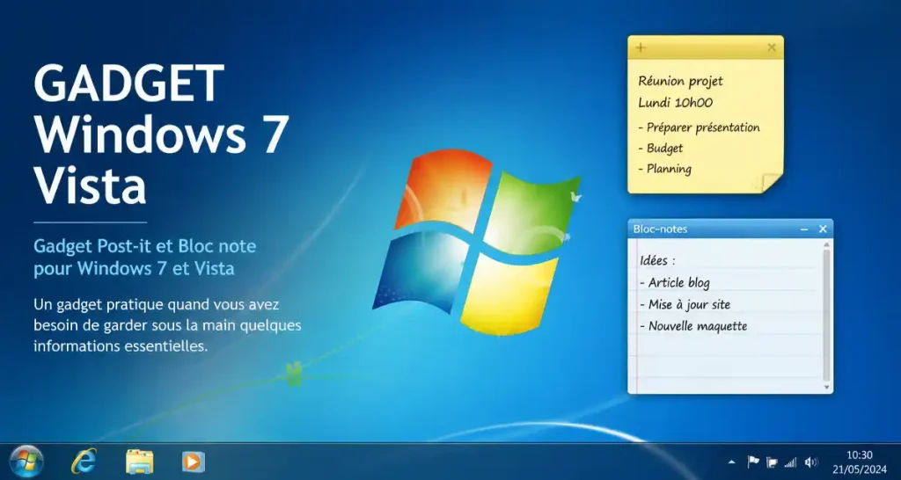Click the "- Planning" line in Post-it
The height and width of the screenshot is (480, 901).
pos(664,170)
